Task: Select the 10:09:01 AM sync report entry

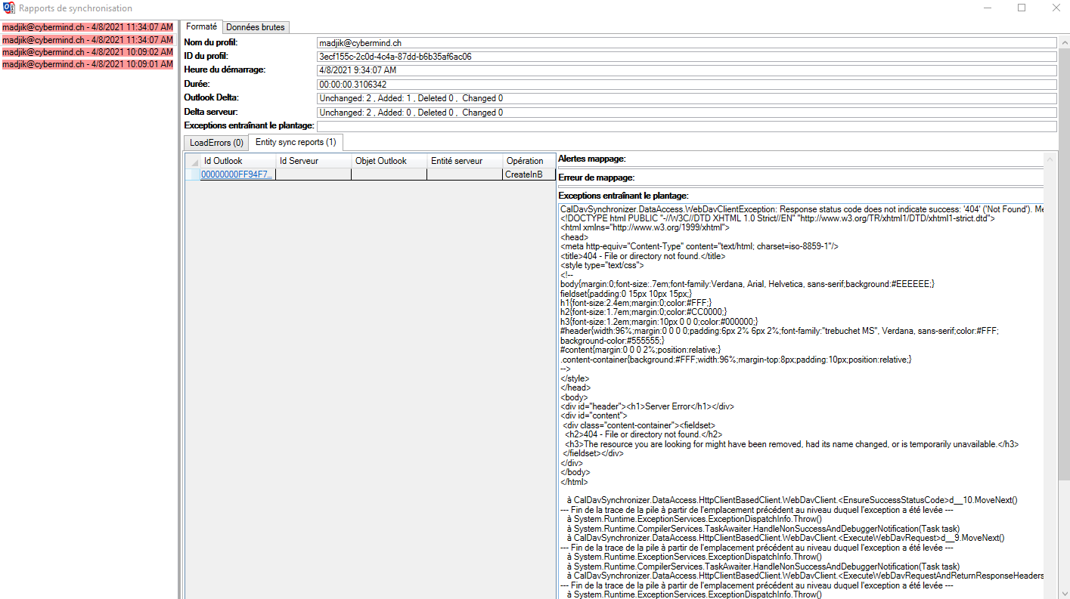Action: 88,65
